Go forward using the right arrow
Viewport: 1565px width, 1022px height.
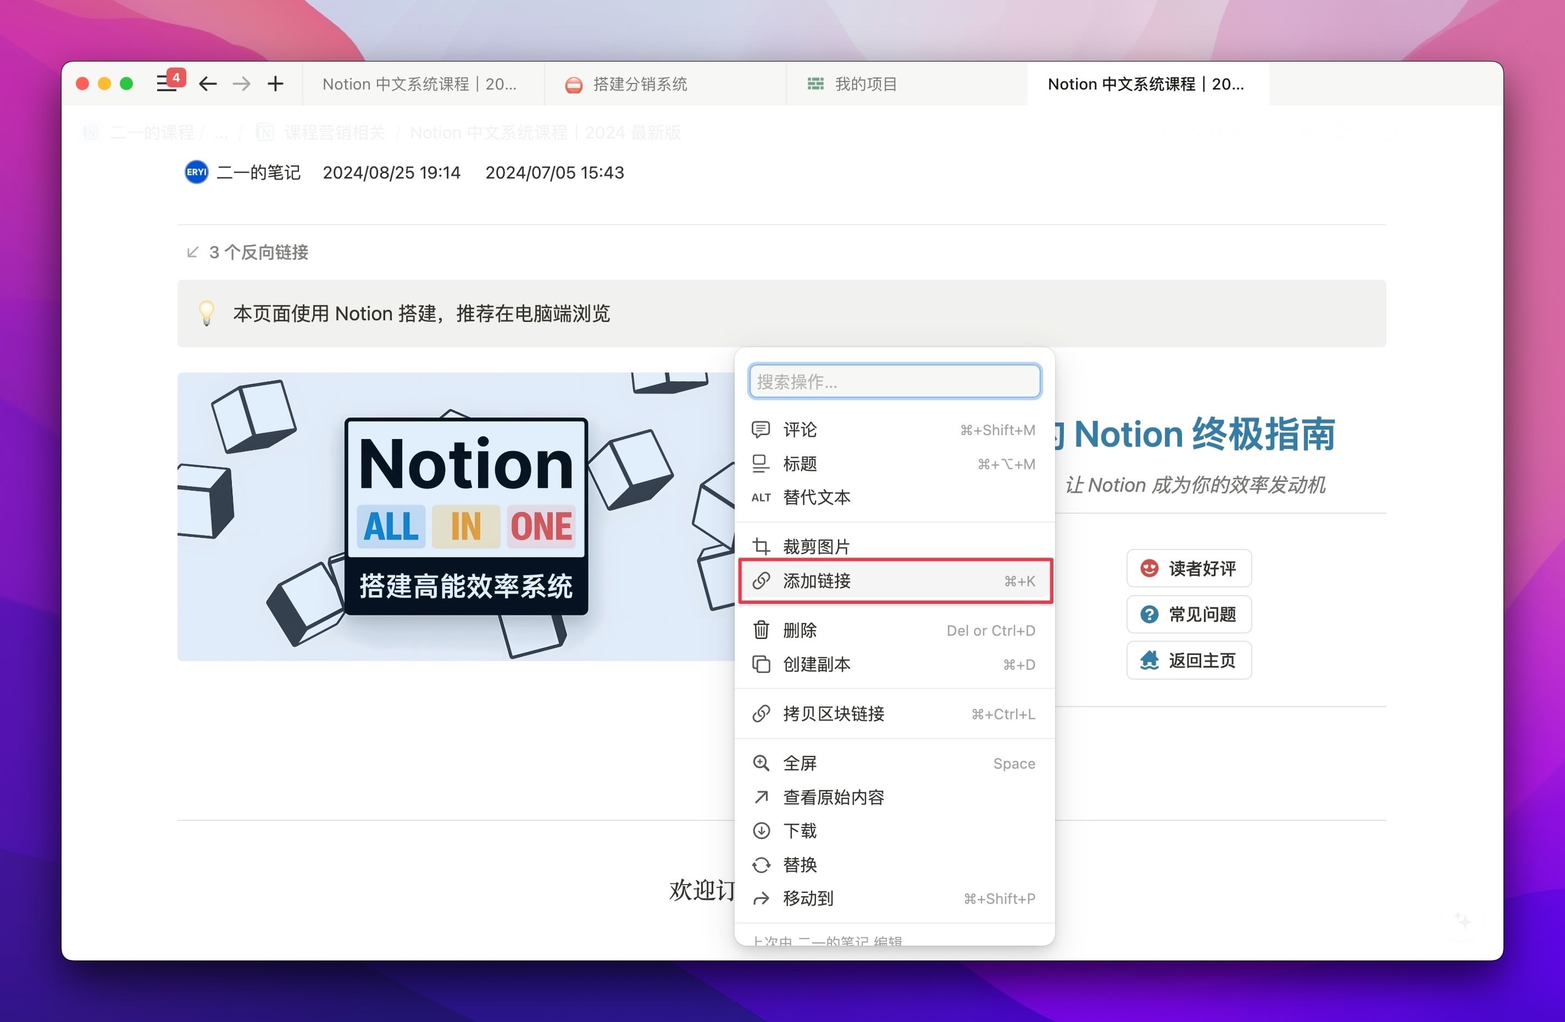pos(242,84)
